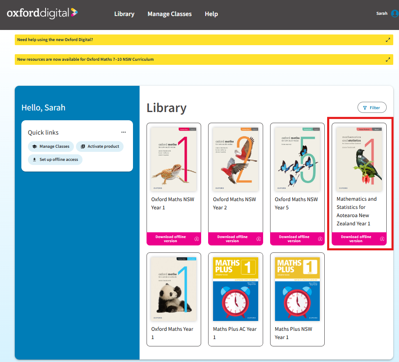Viewport: 399px width, 362px height.
Task: Click the 'Library' page heading
Action: pos(166,108)
